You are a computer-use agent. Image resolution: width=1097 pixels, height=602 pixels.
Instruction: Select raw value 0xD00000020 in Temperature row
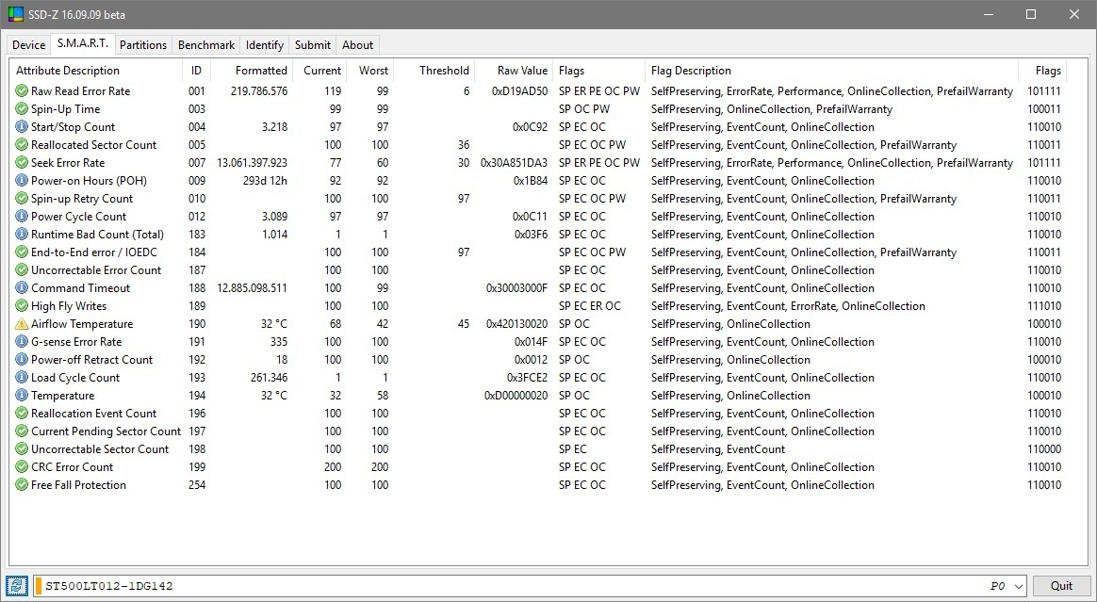tap(516, 396)
